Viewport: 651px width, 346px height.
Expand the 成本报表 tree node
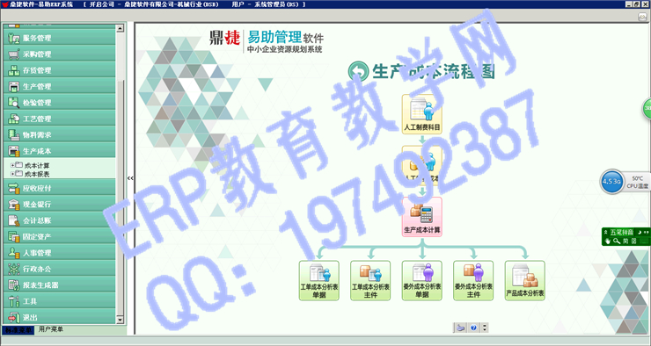[x=12, y=174]
